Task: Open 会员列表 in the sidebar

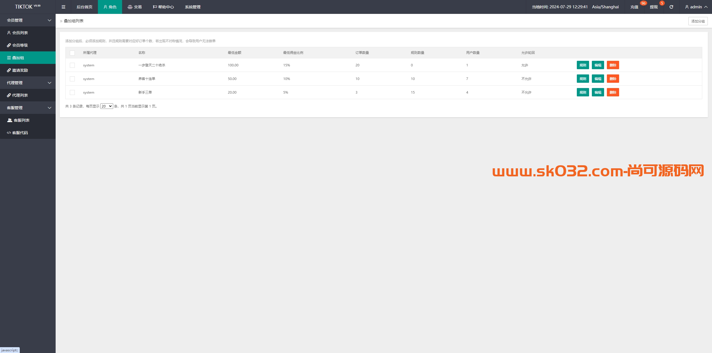Action: pyautogui.click(x=28, y=33)
